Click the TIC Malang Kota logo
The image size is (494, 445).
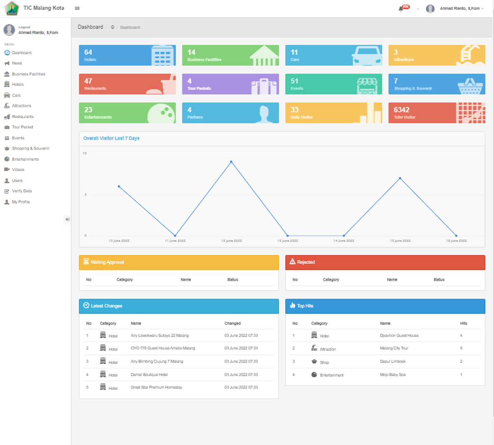click(x=12, y=8)
